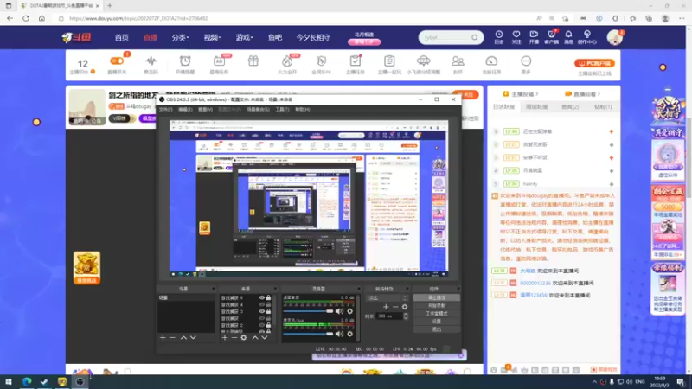Unlock 窗口捕获 5 source lock icon
This screenshot has width=692, height=389.
click(268, 297)
